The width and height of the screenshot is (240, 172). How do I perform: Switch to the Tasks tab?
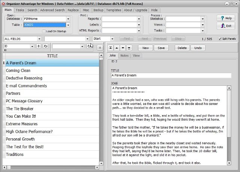[20, 10]
